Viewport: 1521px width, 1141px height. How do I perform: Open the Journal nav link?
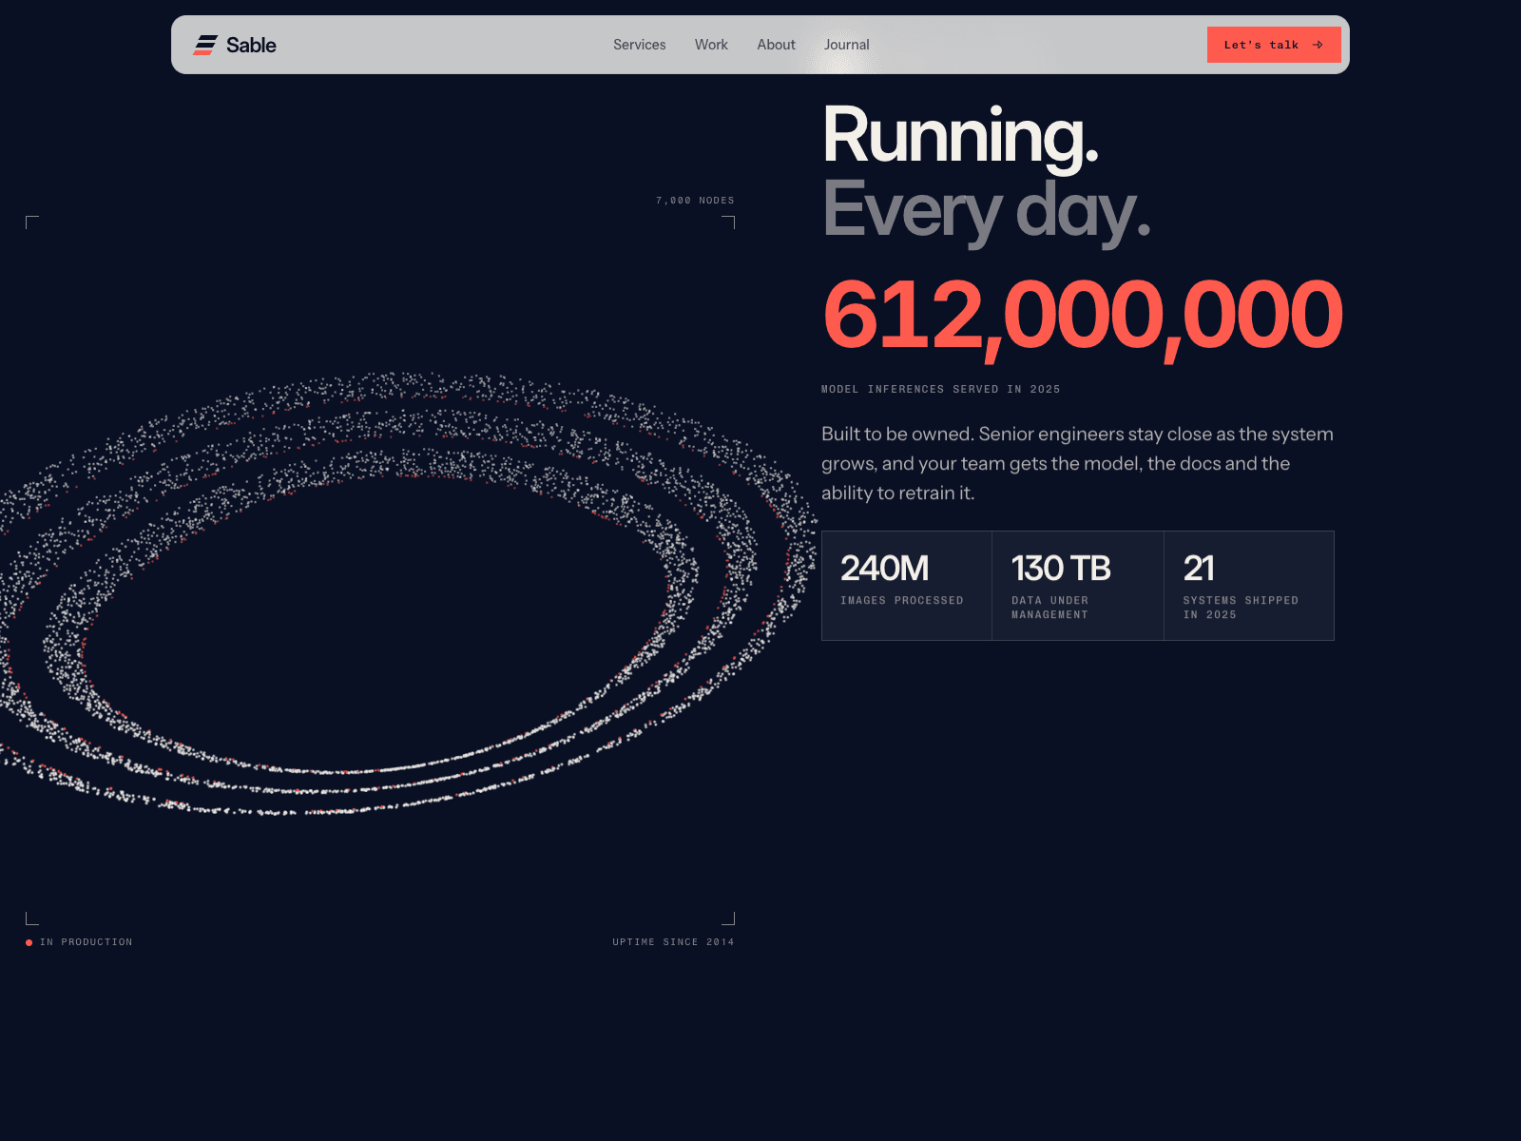847,45
